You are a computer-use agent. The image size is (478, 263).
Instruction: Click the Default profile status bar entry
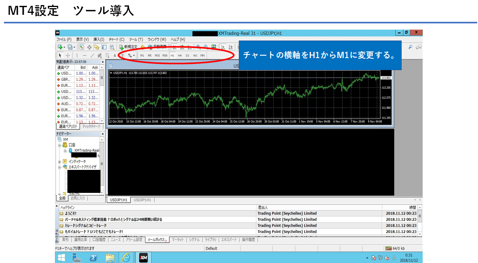pos(212,248)
